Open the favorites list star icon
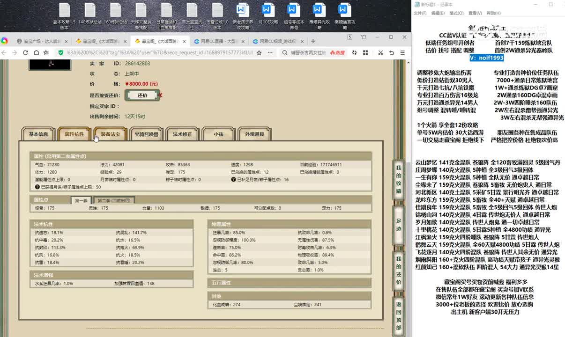 [x=47, y=53]
